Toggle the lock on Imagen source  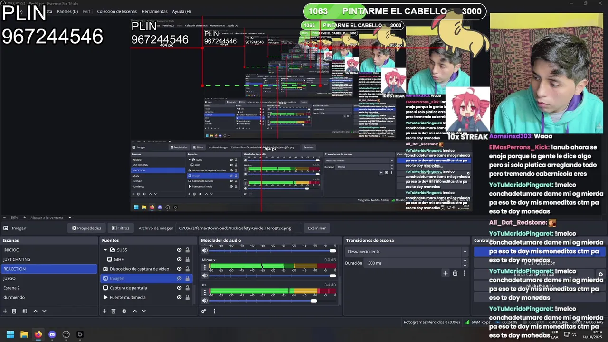tap(187, 278)
